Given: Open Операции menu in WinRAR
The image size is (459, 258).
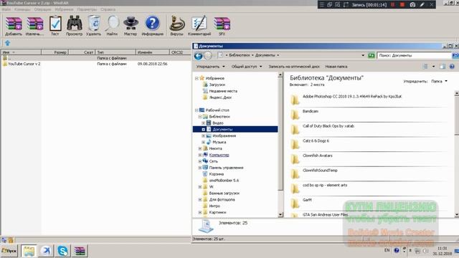Looking at the screenshot, I should [42, 9].
